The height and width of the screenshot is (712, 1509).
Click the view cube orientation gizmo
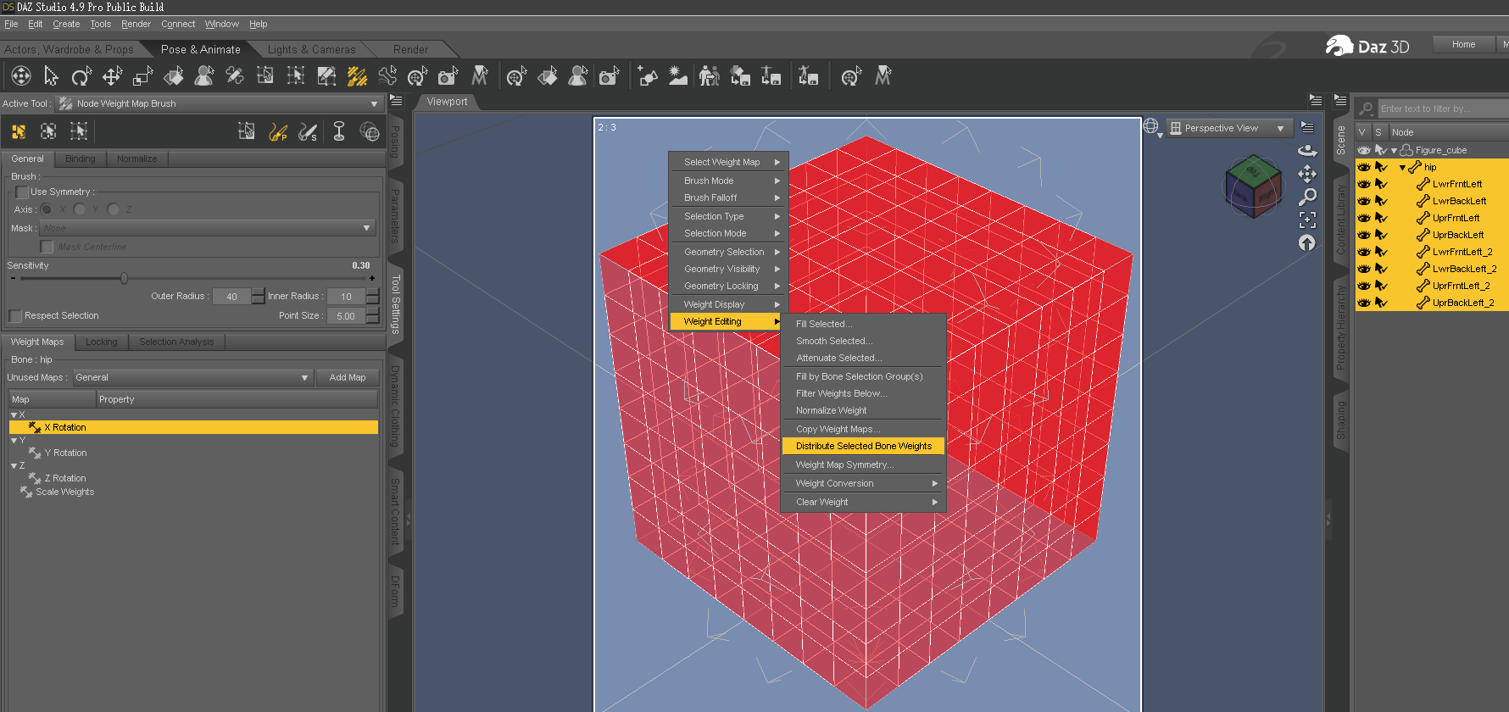pos(1253,185)
